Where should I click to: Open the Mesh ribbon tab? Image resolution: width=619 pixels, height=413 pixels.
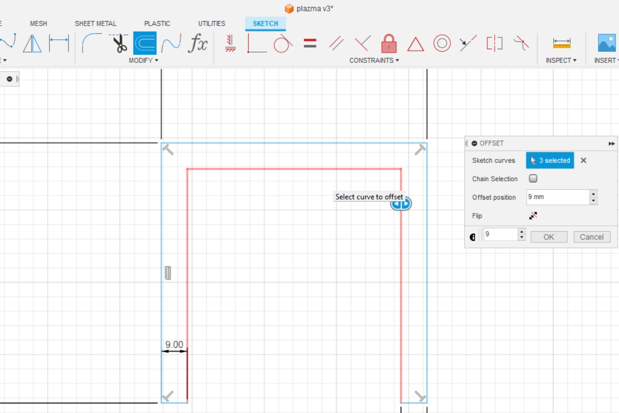click(38, 24)
